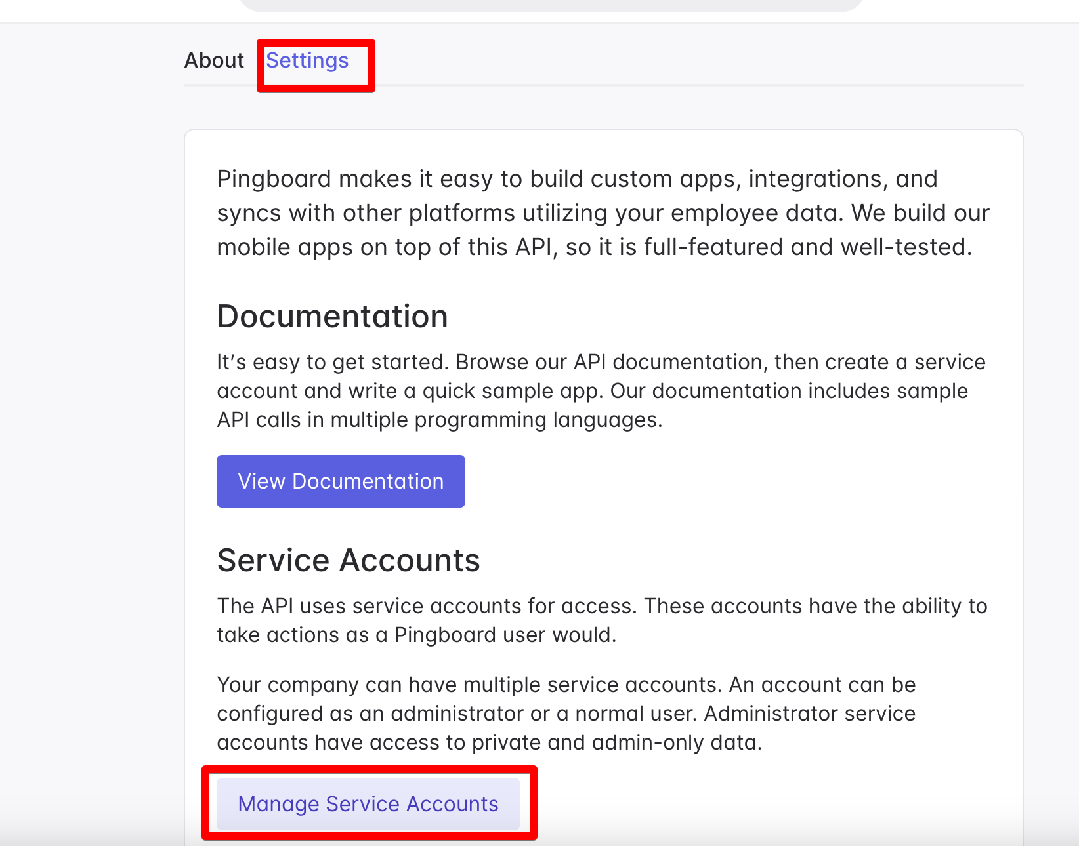Viewport: 1079px width, 846px height.
Task: Switch to the About tab
Action: tap(214, 60)
